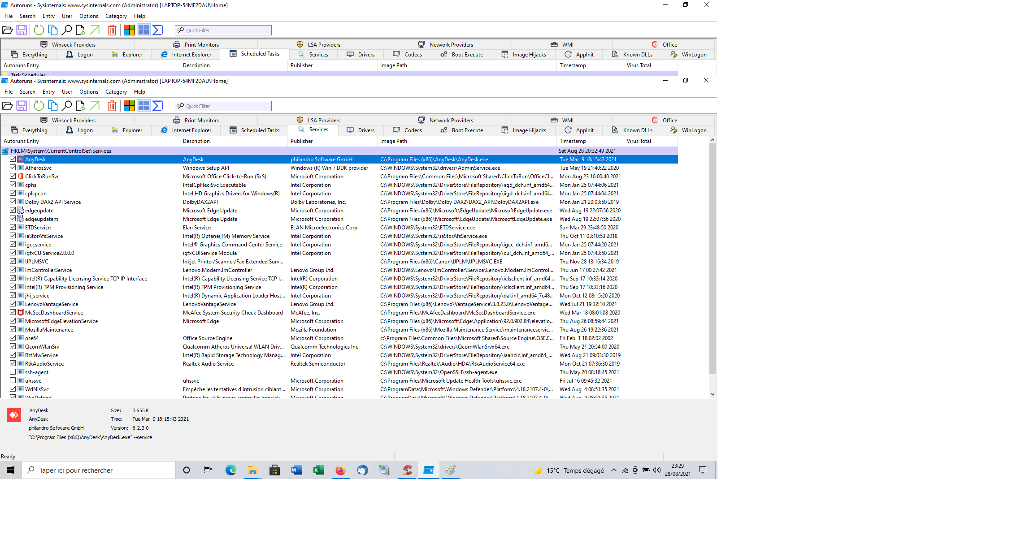
Task: Switch to Drivers tab in front Autoruns window
Action: [361, 130]
